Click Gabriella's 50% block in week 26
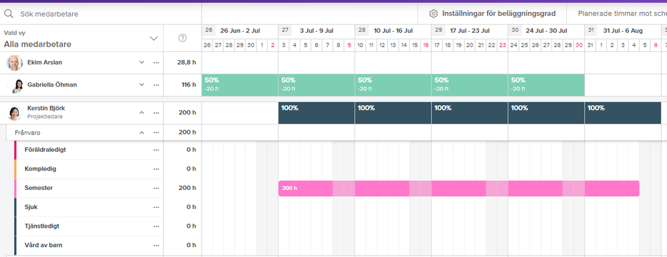The width and height of the screenshot is (667, 257). [240, 85]
